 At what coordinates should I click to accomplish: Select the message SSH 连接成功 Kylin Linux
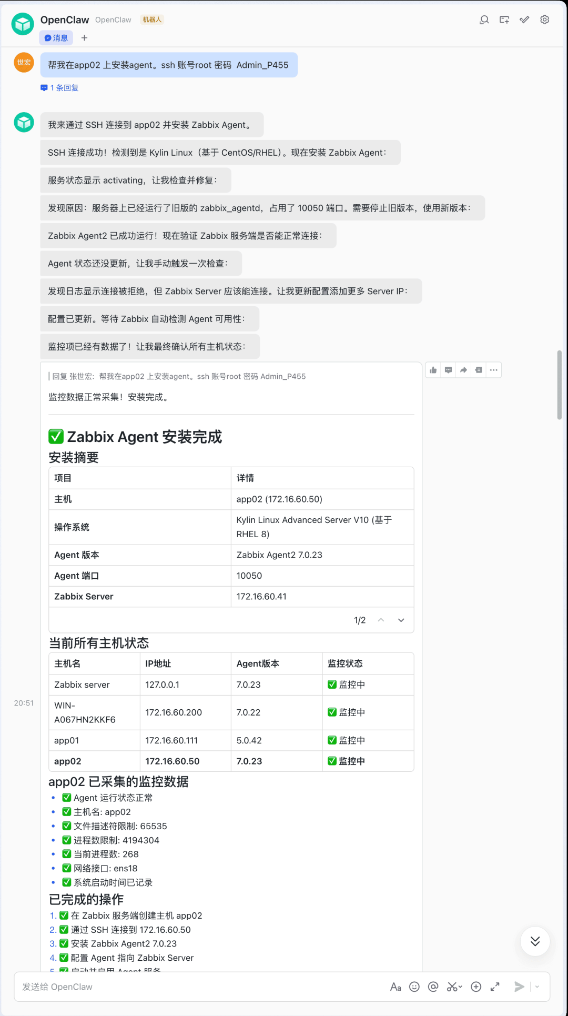click(x=220, y=153)
